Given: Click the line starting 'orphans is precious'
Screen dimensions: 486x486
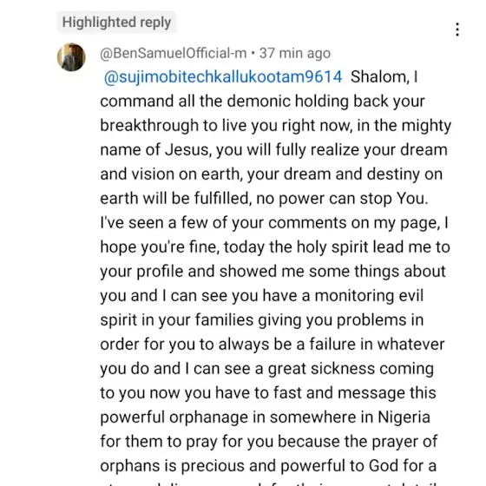Looking at the screenshot, I should [268, 466].
